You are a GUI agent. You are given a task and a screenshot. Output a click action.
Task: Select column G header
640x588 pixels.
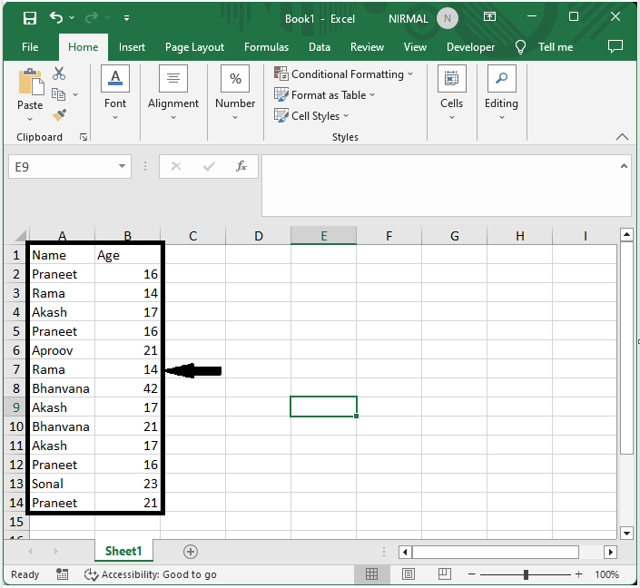pos(454,235)
